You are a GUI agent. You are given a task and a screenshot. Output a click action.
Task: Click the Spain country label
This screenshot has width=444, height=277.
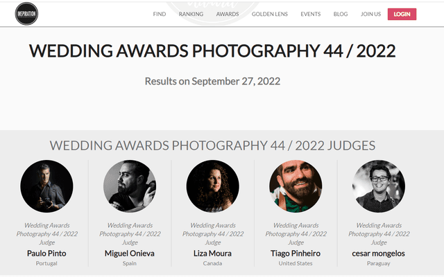click(130, 263)
